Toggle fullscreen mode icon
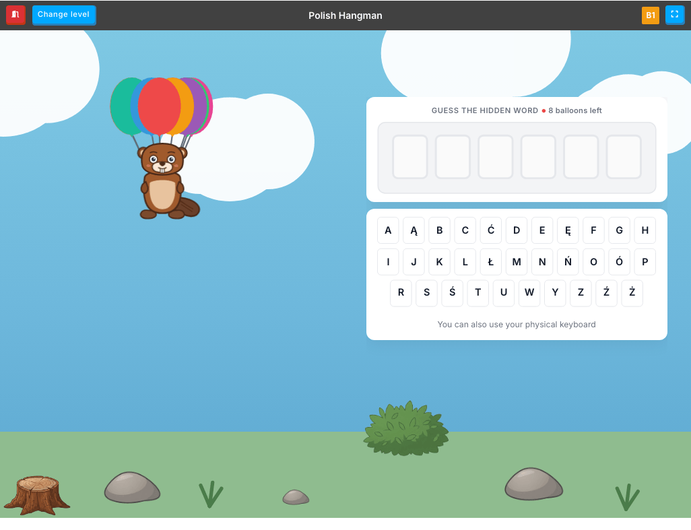Viewport: 691px width, 530px height. pos(674,15)
